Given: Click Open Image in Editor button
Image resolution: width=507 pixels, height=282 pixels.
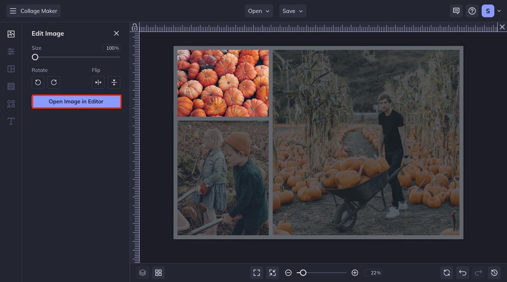Looking at the screenshot, I should pos(76,102).
